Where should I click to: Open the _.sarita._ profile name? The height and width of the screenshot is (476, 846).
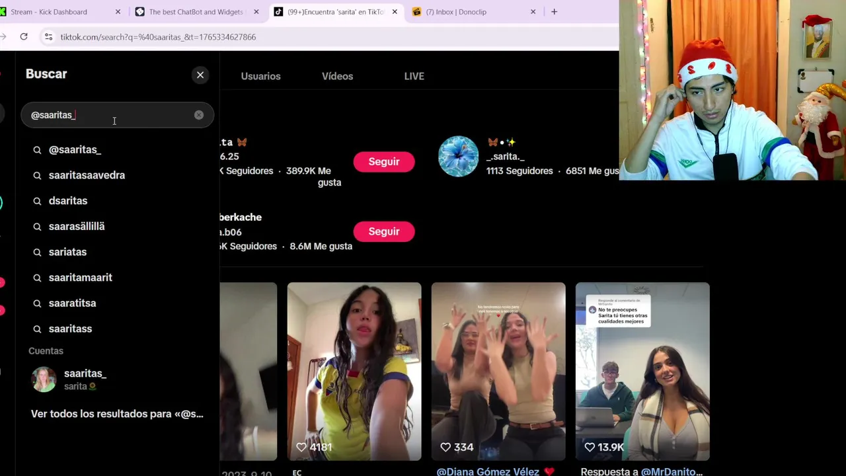(x=505, y=157)
